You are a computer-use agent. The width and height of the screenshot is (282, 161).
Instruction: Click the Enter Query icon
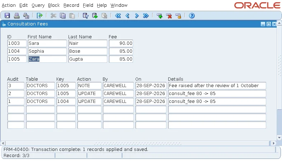[x=85, y=16]
